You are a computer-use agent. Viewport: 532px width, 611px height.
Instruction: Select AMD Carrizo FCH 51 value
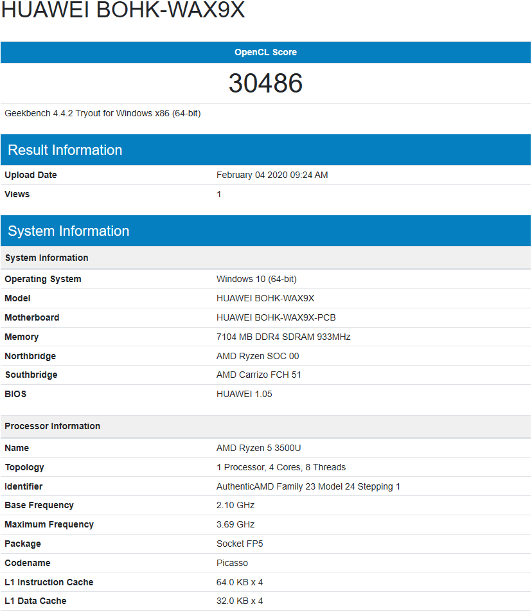[259, 375]
